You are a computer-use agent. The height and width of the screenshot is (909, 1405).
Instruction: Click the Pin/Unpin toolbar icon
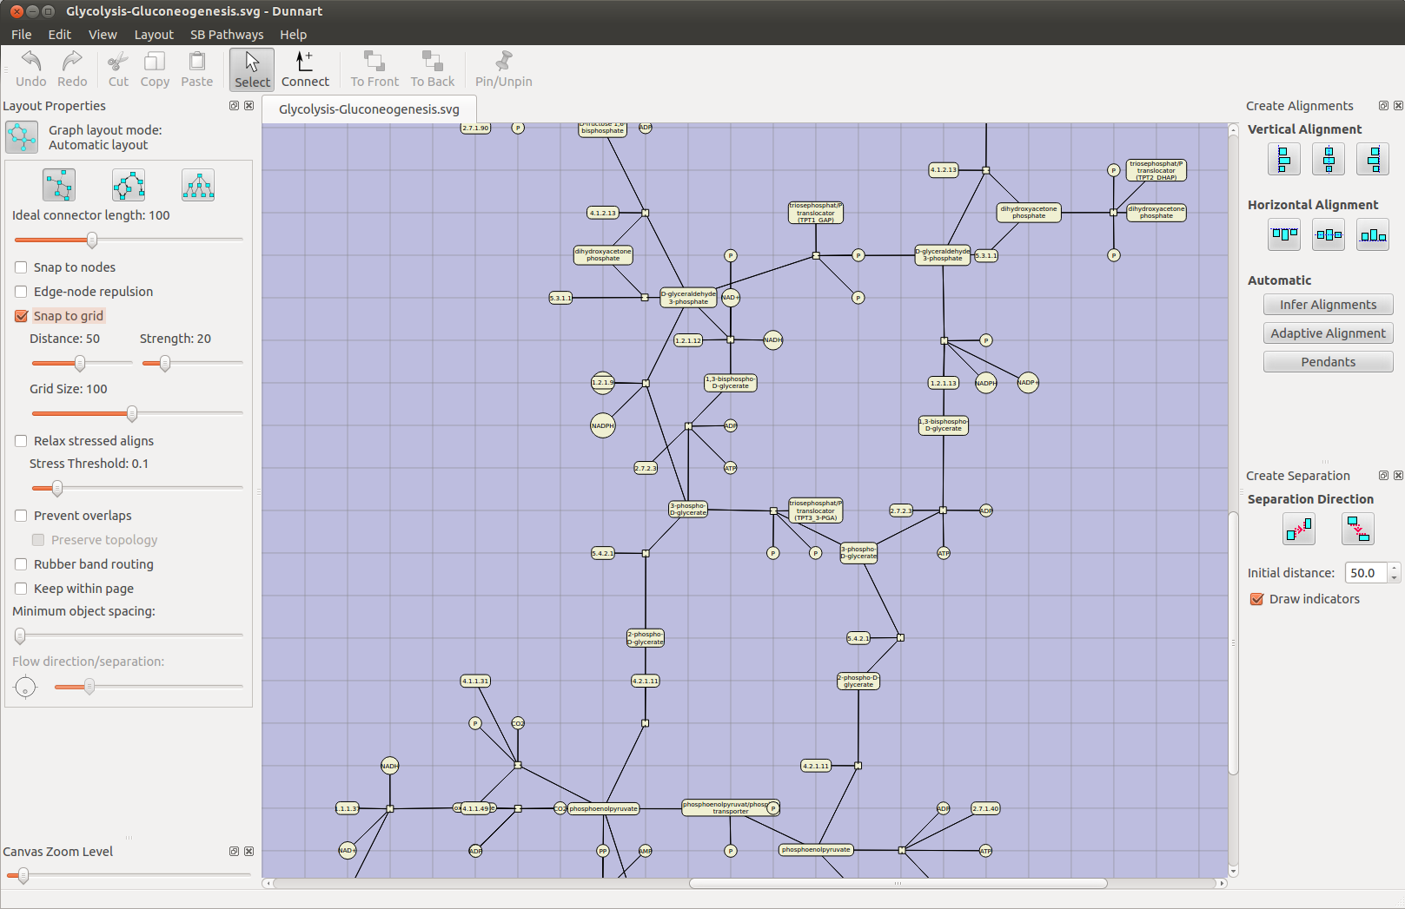[x=503, y=69]
